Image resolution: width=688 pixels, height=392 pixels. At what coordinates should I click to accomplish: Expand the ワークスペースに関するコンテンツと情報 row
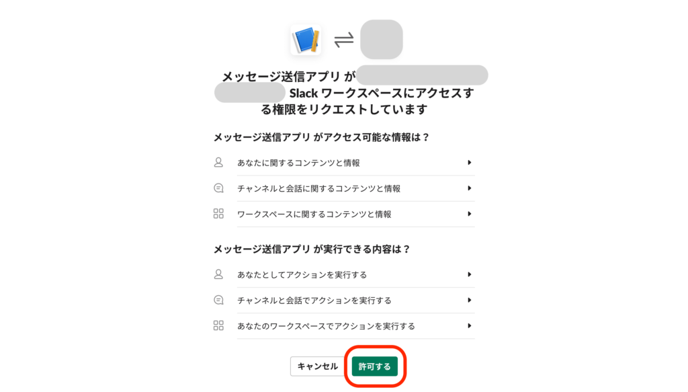click(x=470, y=214)
